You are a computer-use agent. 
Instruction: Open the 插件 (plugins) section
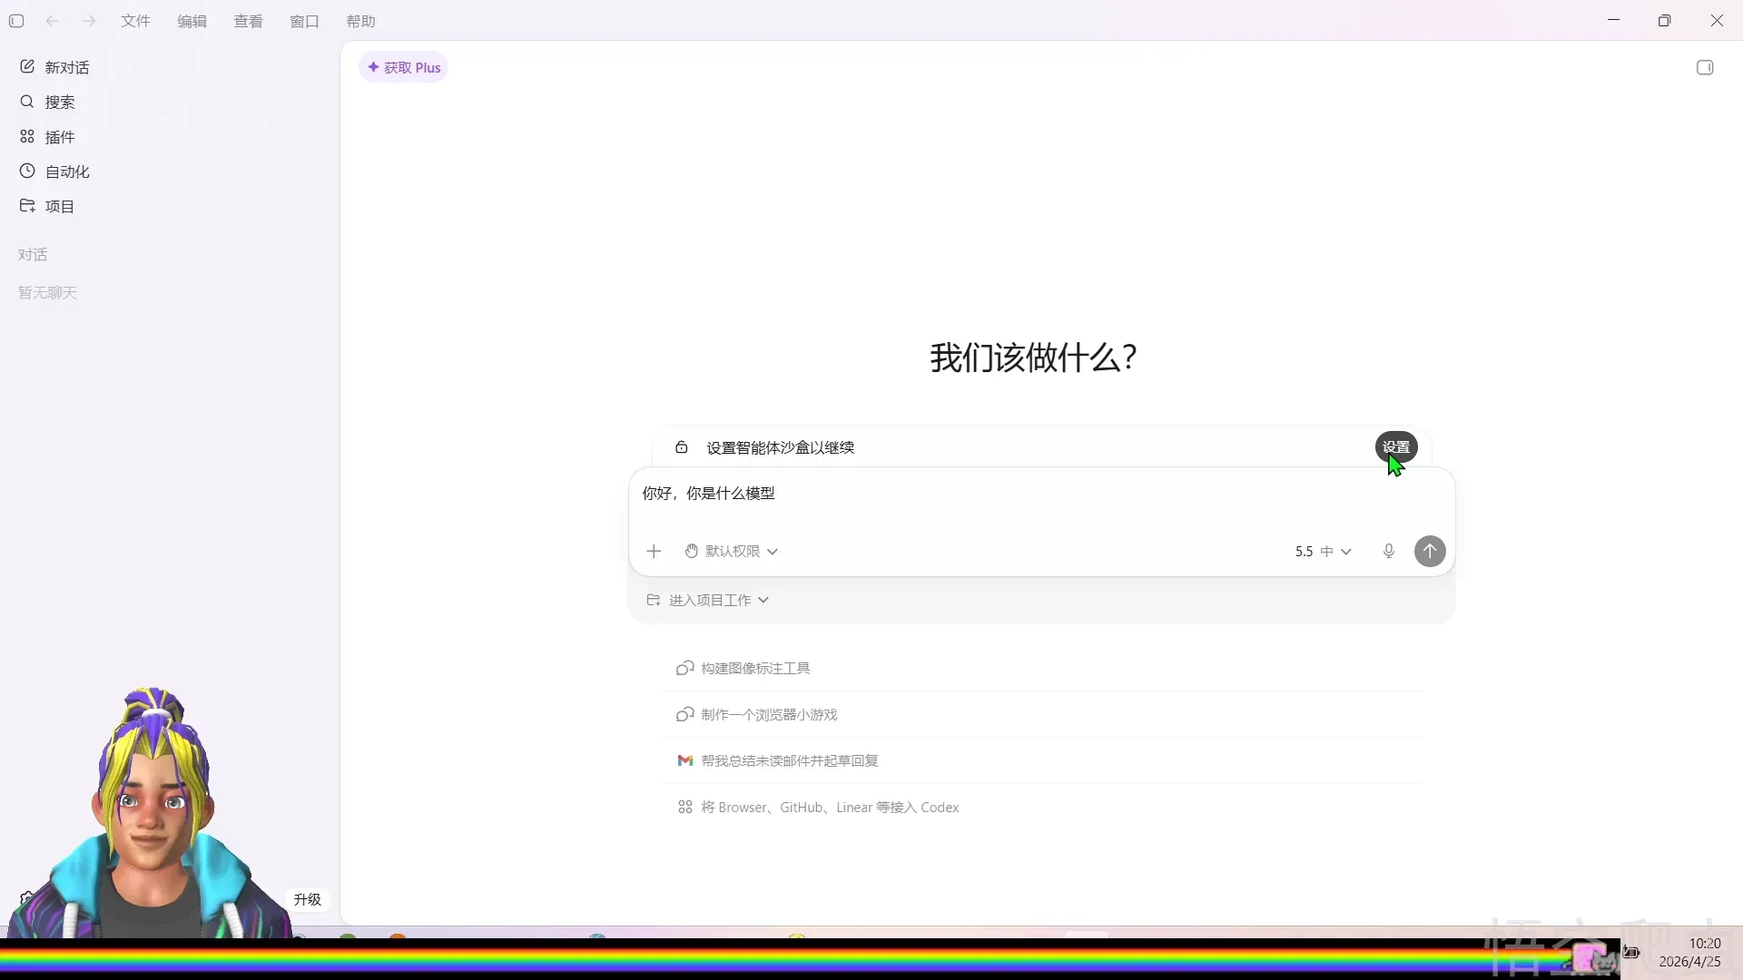[x=60, y=136]
